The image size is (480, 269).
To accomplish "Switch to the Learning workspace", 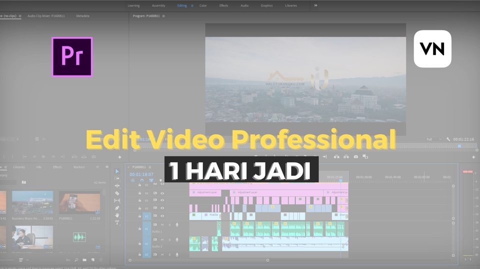I will coord(133,5).
